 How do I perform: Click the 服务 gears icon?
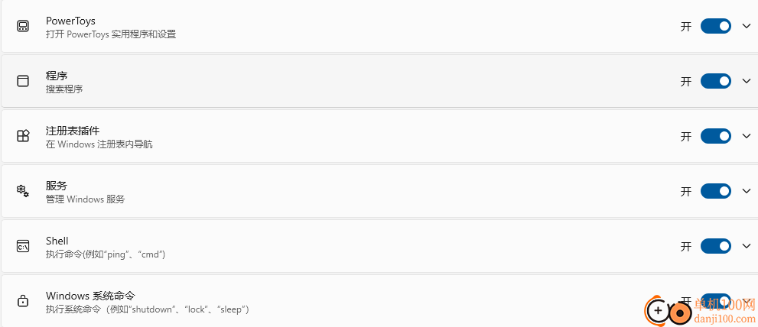pos(23,191)
